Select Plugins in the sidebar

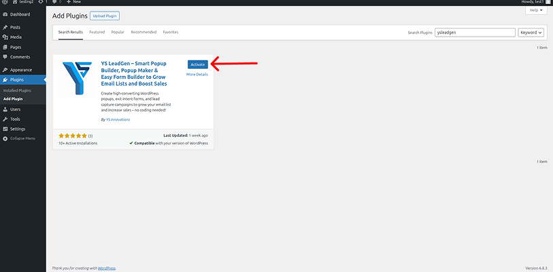tap(23, 80)
